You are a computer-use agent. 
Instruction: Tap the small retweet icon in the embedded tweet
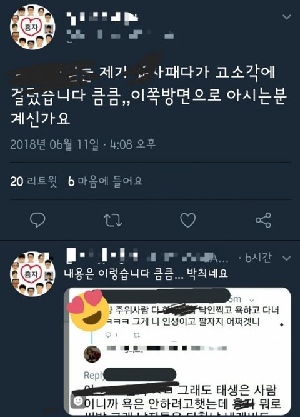tap(137, 335)
